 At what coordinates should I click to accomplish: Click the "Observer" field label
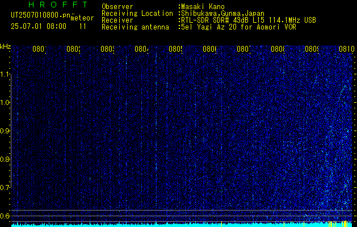coord(117,7)
